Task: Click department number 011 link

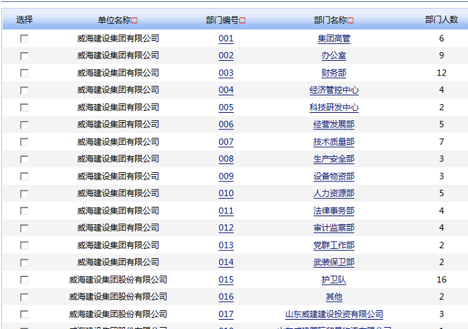Action: [x=226, y=211]
